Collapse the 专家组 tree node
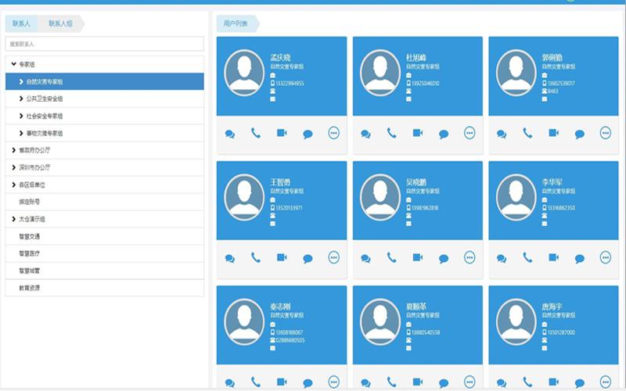Viewport: 626px width, 391px height. (14, 64)
